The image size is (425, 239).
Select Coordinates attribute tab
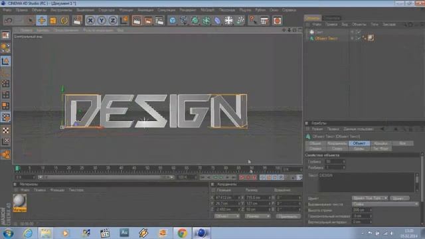click(x=337, y=143)
